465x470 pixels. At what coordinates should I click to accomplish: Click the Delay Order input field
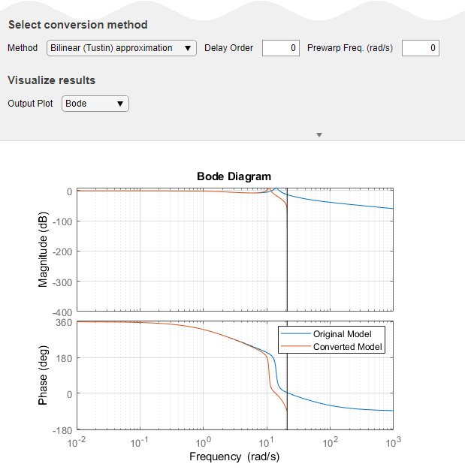click(x=281, y=48)
